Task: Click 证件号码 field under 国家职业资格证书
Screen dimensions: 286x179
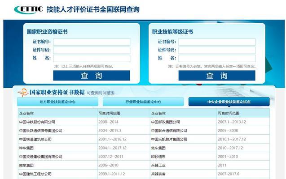Action: tap(92, 50)
